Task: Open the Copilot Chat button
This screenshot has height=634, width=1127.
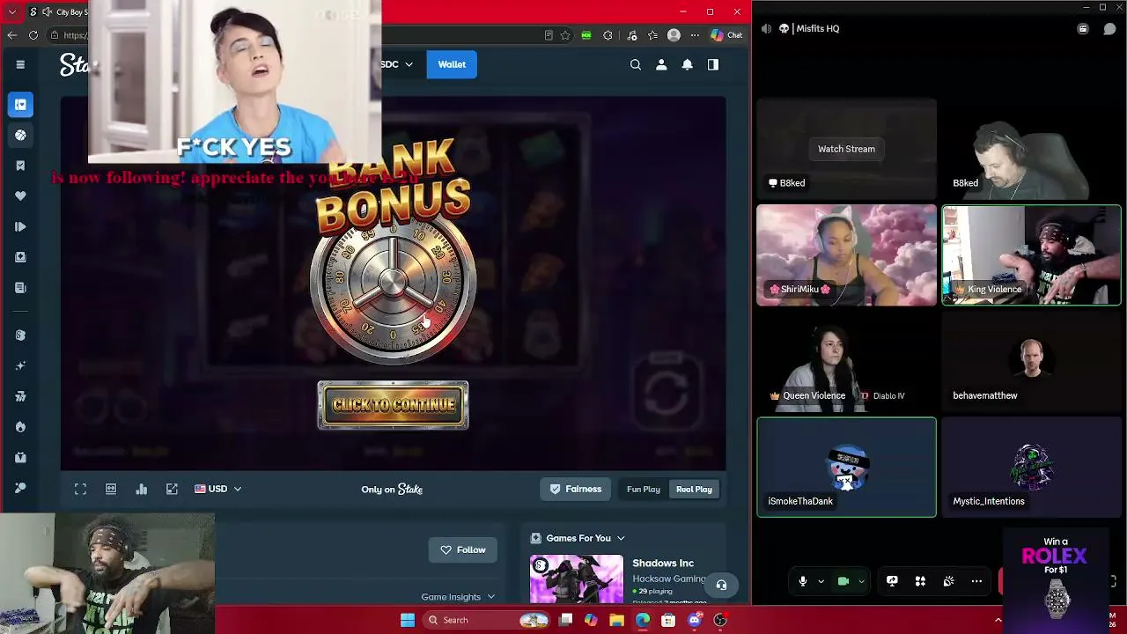Action: click(x=727, y=35)
